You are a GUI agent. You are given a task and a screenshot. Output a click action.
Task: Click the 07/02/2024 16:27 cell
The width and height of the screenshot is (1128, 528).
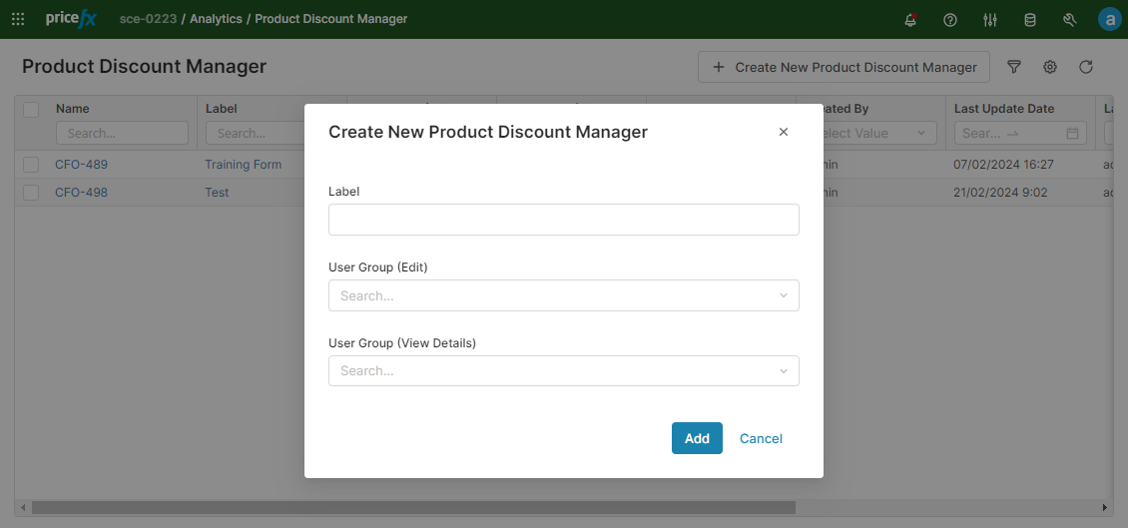1003,165
